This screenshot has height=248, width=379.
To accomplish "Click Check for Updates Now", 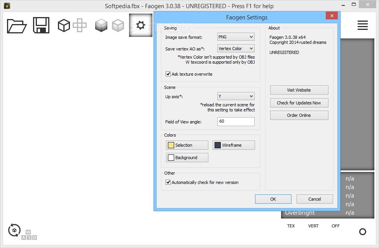I will [x=299, y=103].
